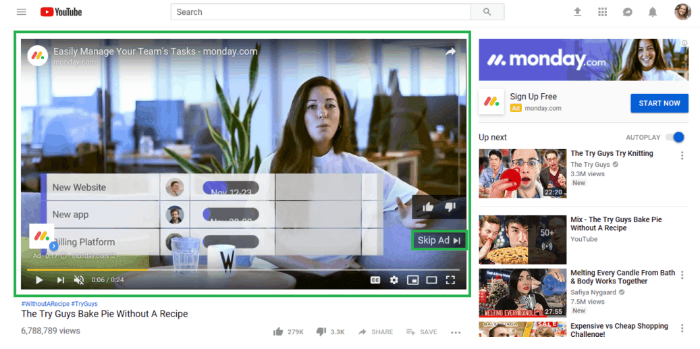Open the account avatar menu
Screen dimensions: 700x349
point(682,12)
